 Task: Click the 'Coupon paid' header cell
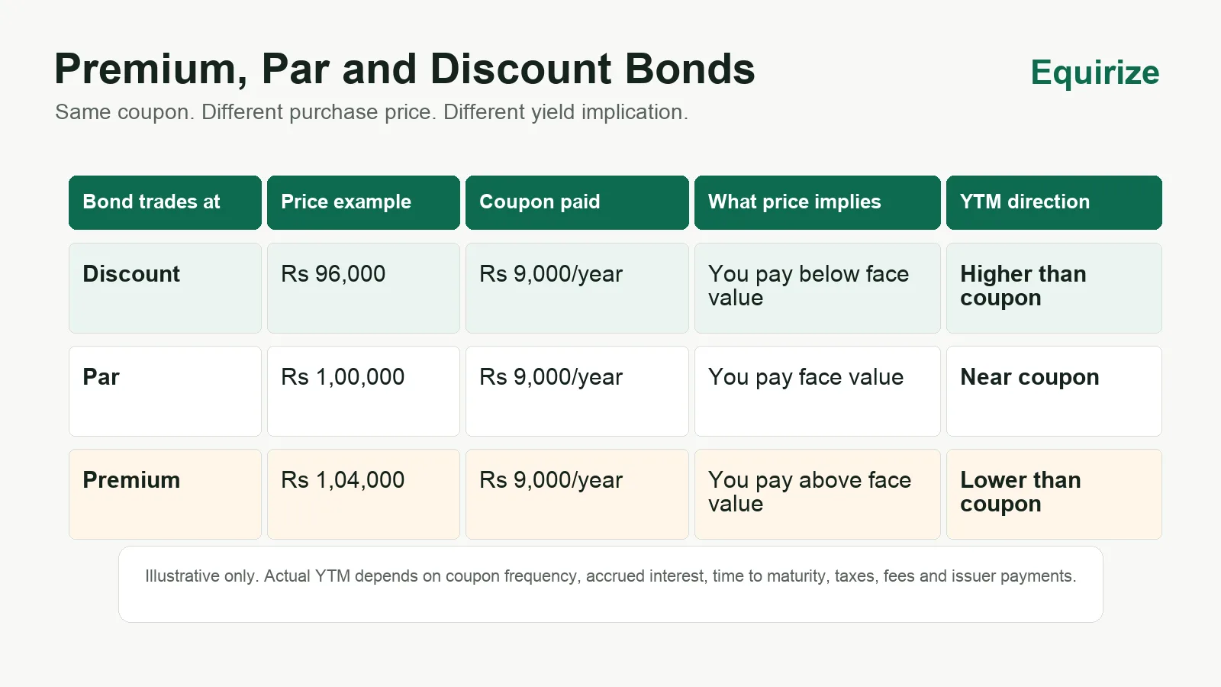(x=577, y=202)
